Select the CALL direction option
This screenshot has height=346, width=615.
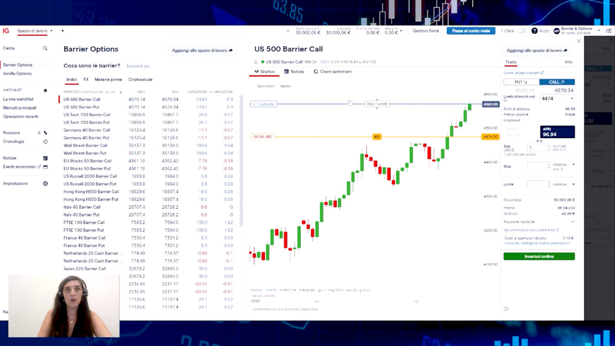[556, 82]
